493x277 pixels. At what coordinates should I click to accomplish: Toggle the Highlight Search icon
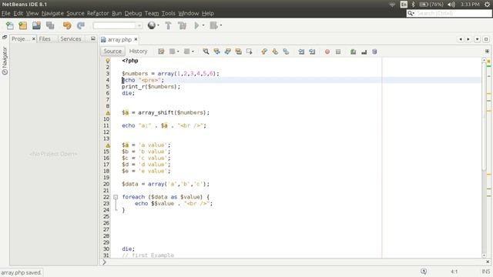[x=238, y=52]
